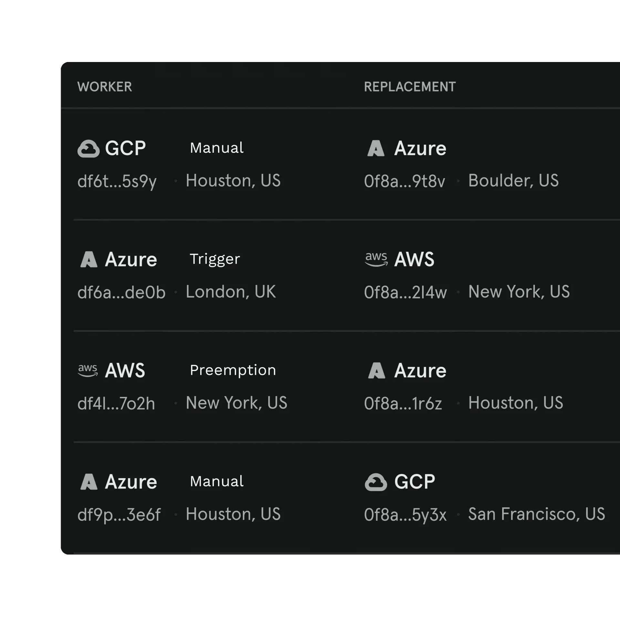Click GCP label in the 0f8a...5y3x replacement
This screenshot has width=620, height=620.
tap(415, 482)
